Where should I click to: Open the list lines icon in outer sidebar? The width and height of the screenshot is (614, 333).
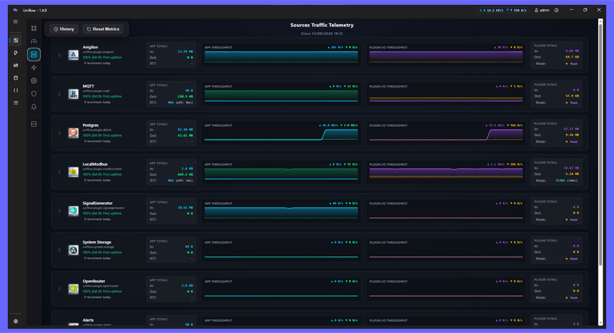16,103
